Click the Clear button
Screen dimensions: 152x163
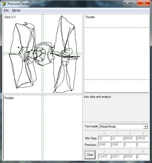point(90,155)
